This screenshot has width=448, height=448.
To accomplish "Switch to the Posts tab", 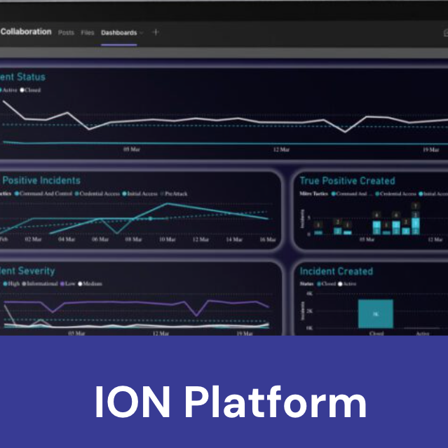I will click(x=66, y=33).
